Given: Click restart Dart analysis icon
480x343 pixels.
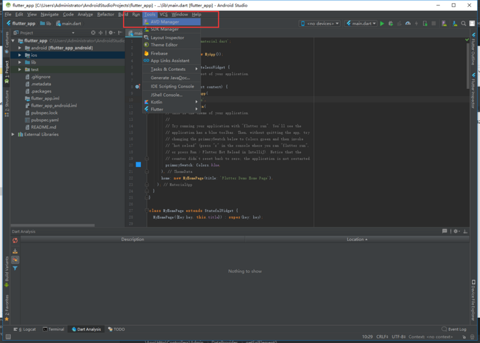Looking at the screenshot, I should point(15,241).
